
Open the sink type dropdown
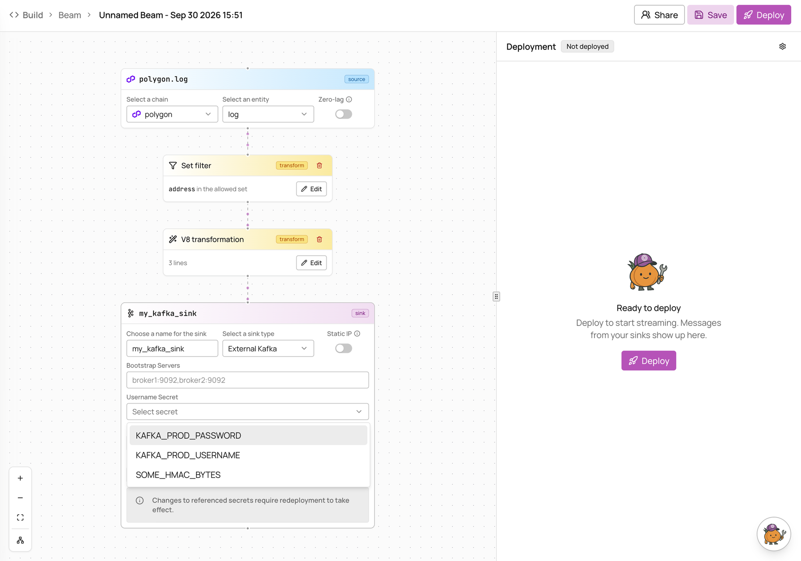268,349
